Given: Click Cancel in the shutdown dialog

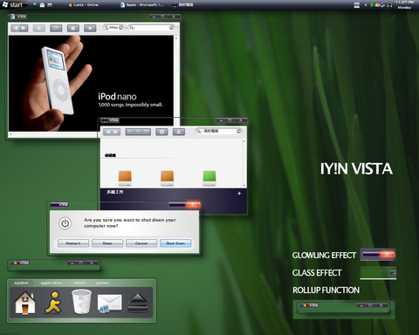Looking at the screenshot, I should tap(141, 243).
